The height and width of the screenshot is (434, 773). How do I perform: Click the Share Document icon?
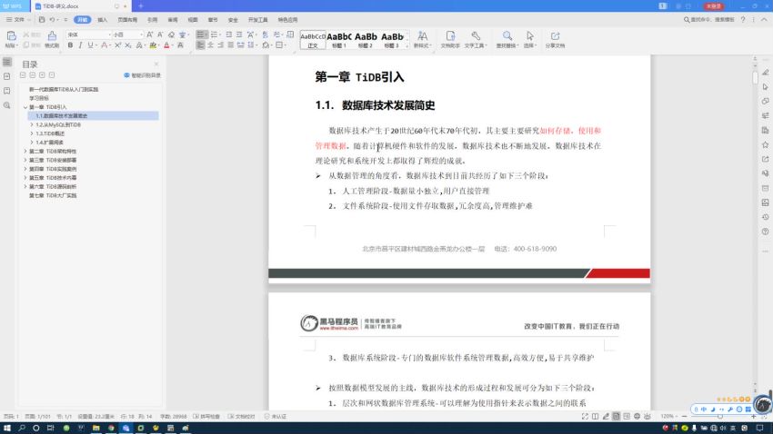click(x=554, y=39)
